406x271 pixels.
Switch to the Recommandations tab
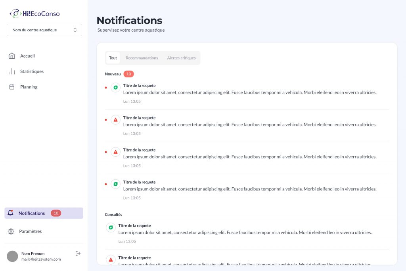tap(142, 58)
